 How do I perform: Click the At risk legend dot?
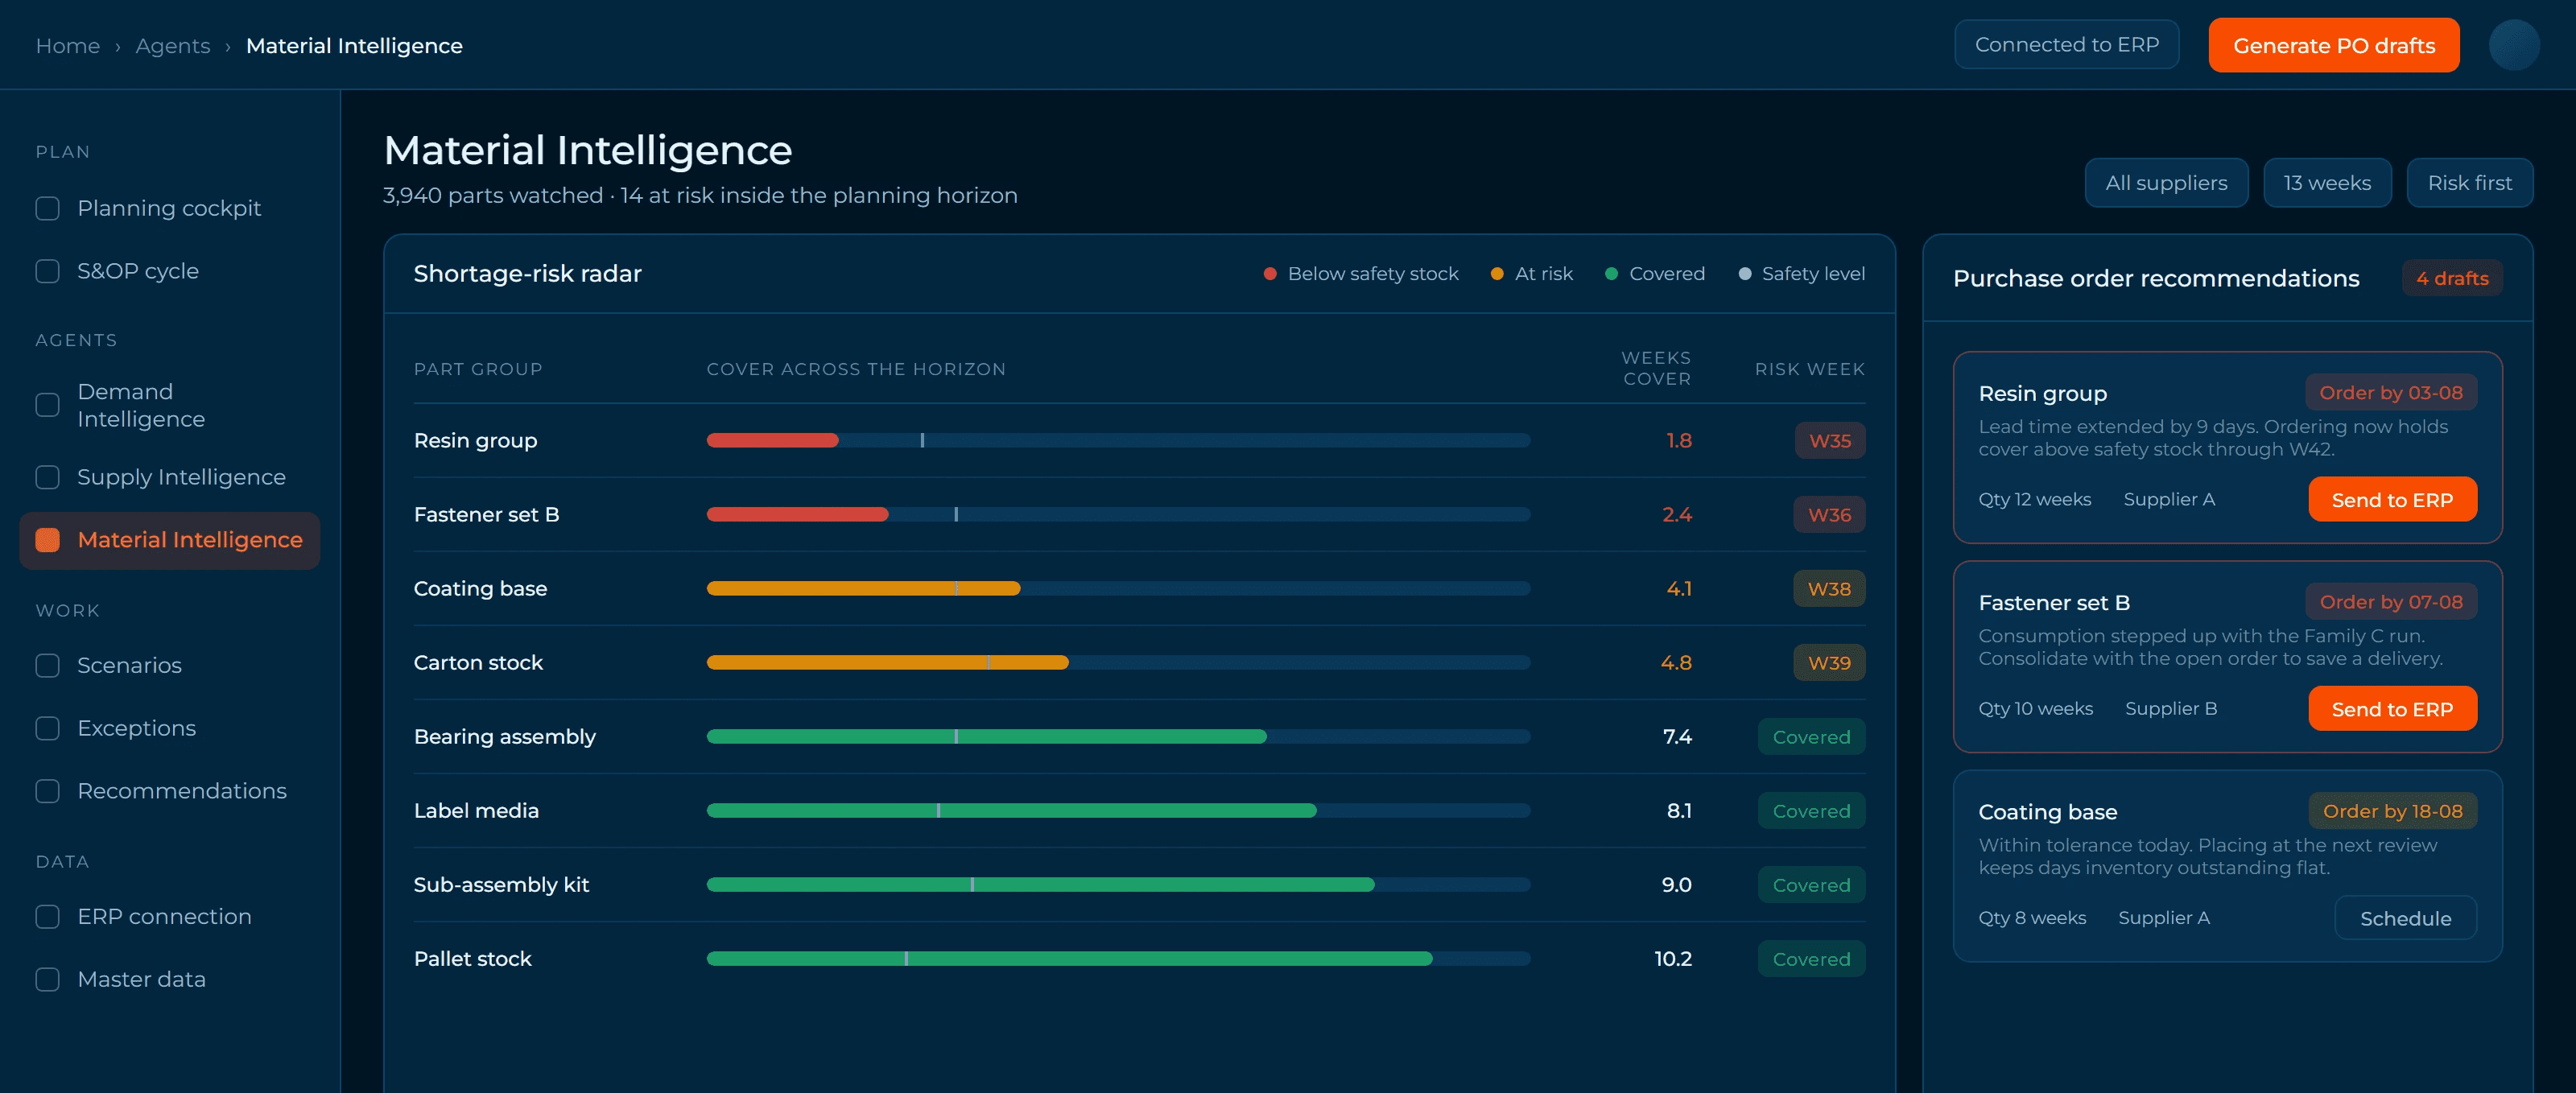[1497, 274]
